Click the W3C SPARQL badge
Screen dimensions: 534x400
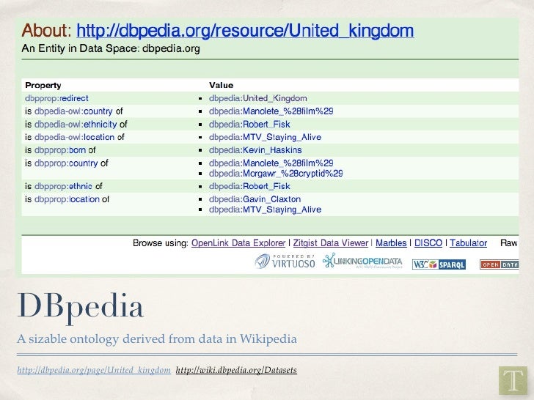pyautogui.click(x=439, y=264)
